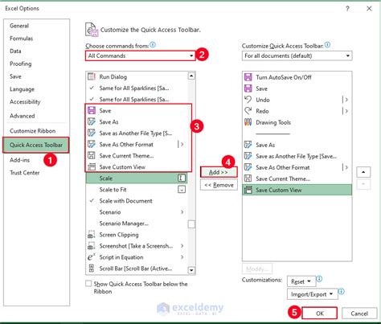Viewport: 381px width, 324px height.
Task: Click Save As icon in left commands list
Action: click(x=92, y=121)
